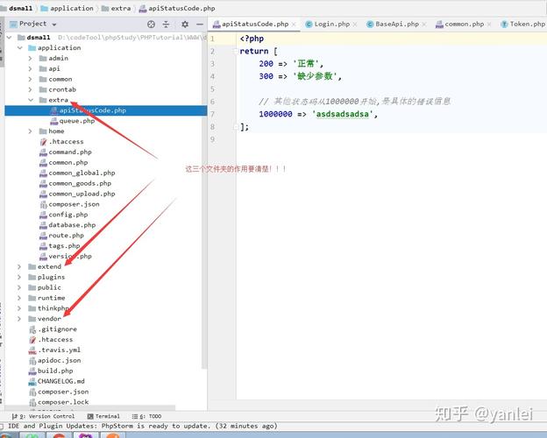
Task: Open Project panel settings gear
Action: [185, 24]
